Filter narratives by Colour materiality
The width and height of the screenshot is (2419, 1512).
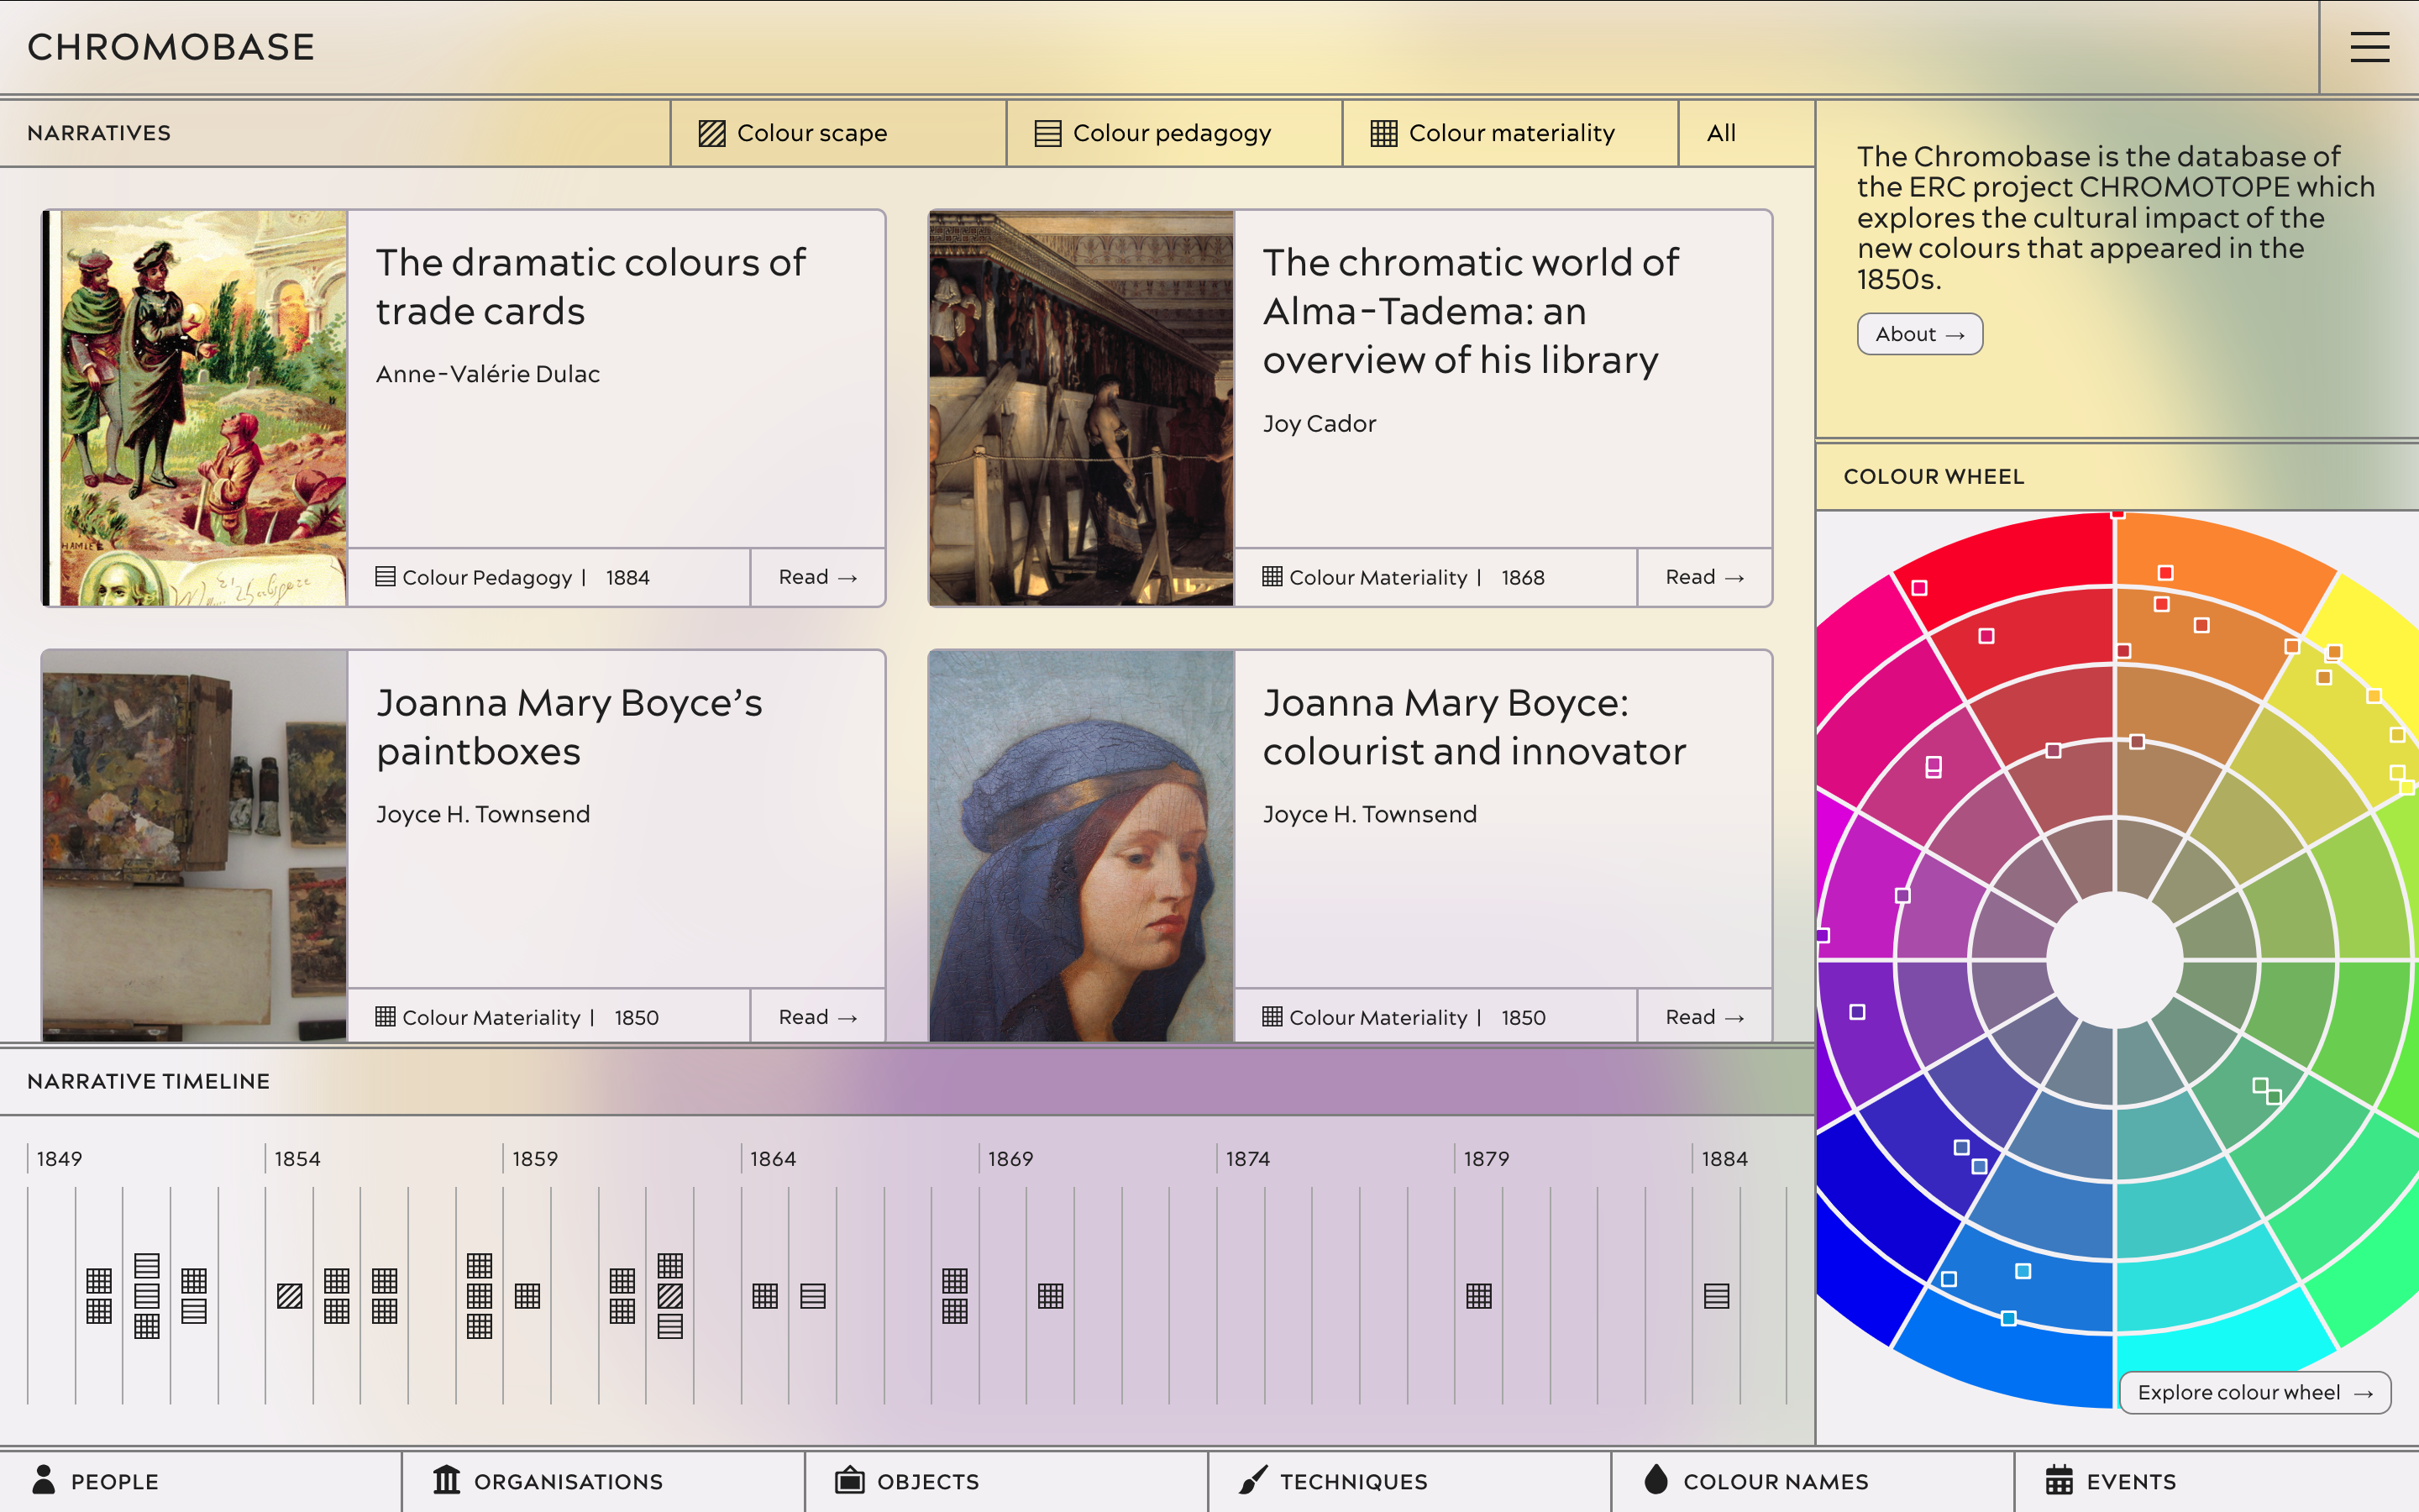(1509, 133)
